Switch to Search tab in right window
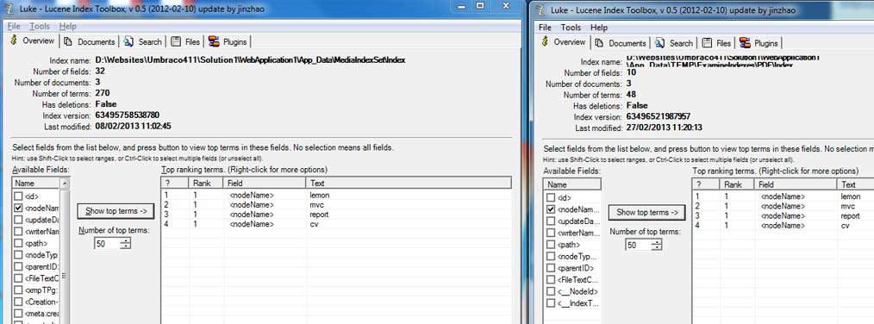874x324 pixels. (x=674, y=43)
